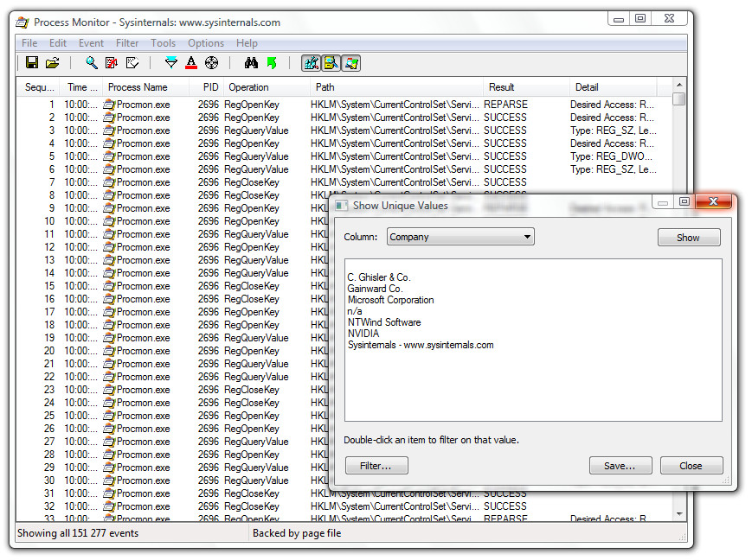
Task: Click the Sequ... column header
Action: 39,87
